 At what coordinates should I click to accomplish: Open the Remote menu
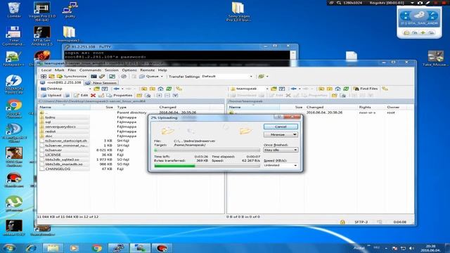click(x=147, y=70)
